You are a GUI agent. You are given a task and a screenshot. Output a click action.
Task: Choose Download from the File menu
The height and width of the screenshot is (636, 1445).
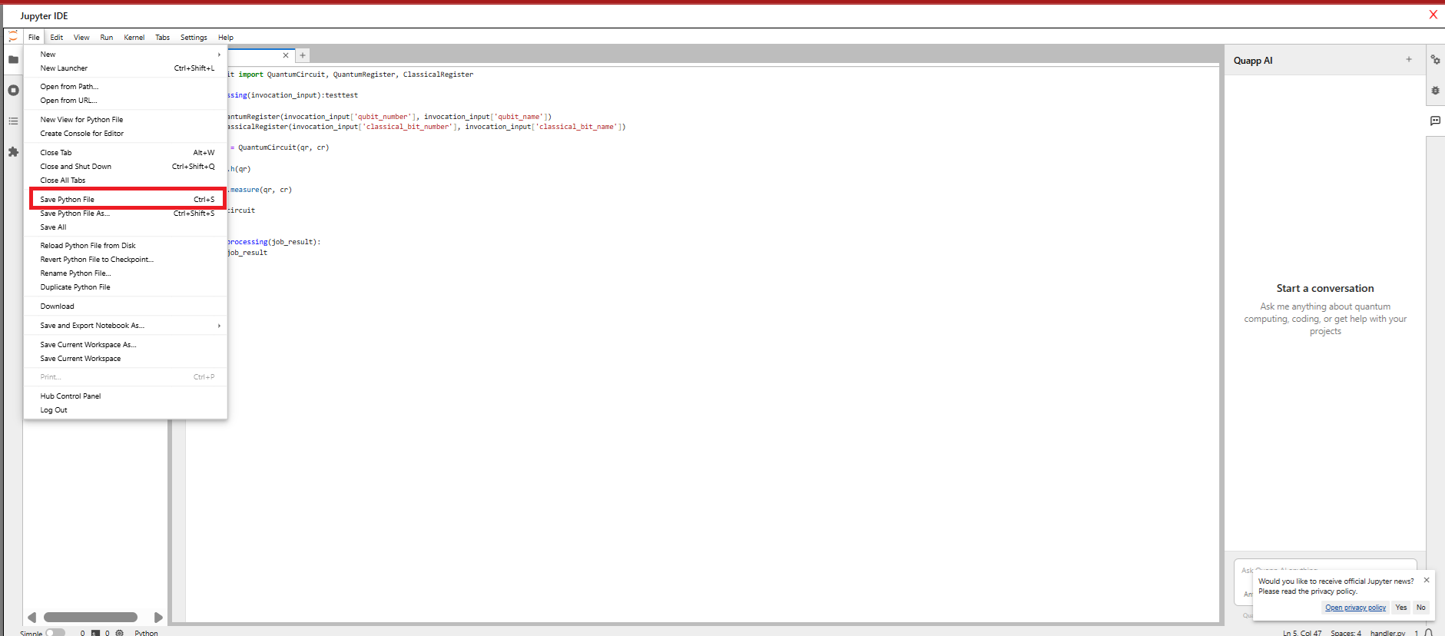pos(58,306)
